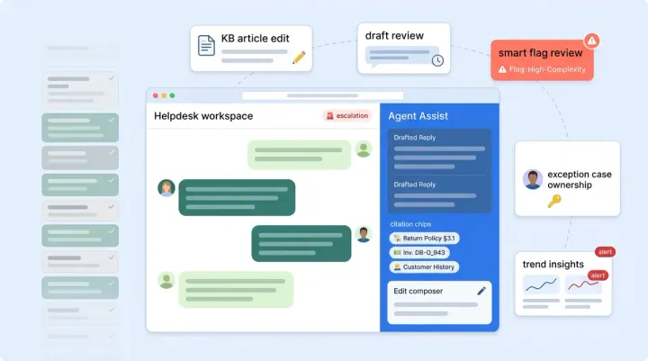Click the first light-green chat bubble
The height and width of the screenshot is (361, 648).
pyautogui.click(x=299, y=155)
